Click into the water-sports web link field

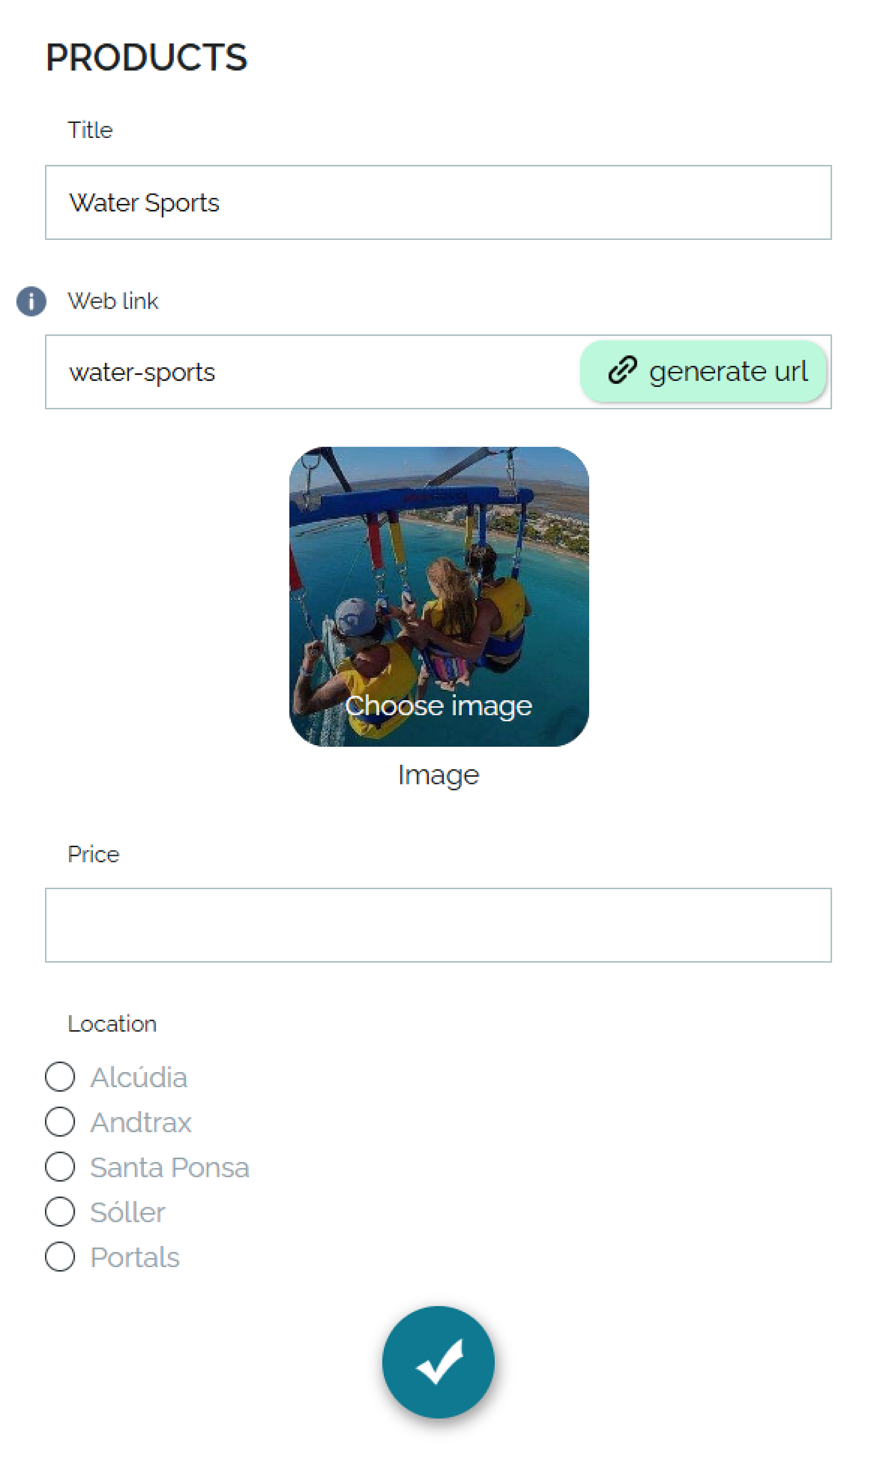(312, 372)
